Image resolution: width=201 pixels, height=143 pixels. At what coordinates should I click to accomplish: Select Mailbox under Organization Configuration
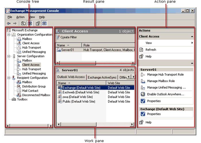tap(27, 39)
